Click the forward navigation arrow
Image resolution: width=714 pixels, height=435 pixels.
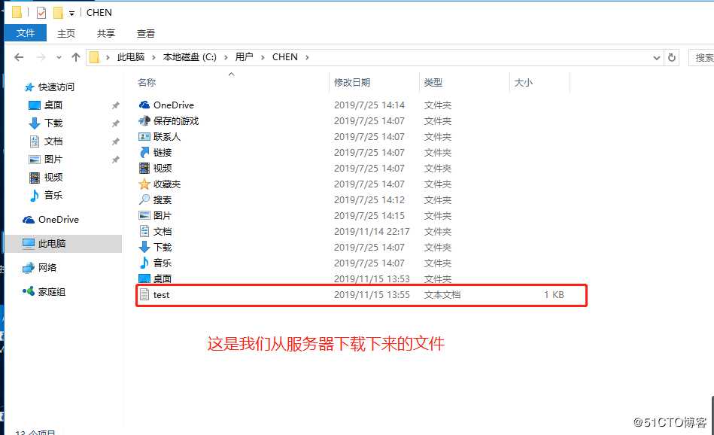click(41, 57)
